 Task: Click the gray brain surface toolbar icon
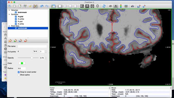coord(110,6)
